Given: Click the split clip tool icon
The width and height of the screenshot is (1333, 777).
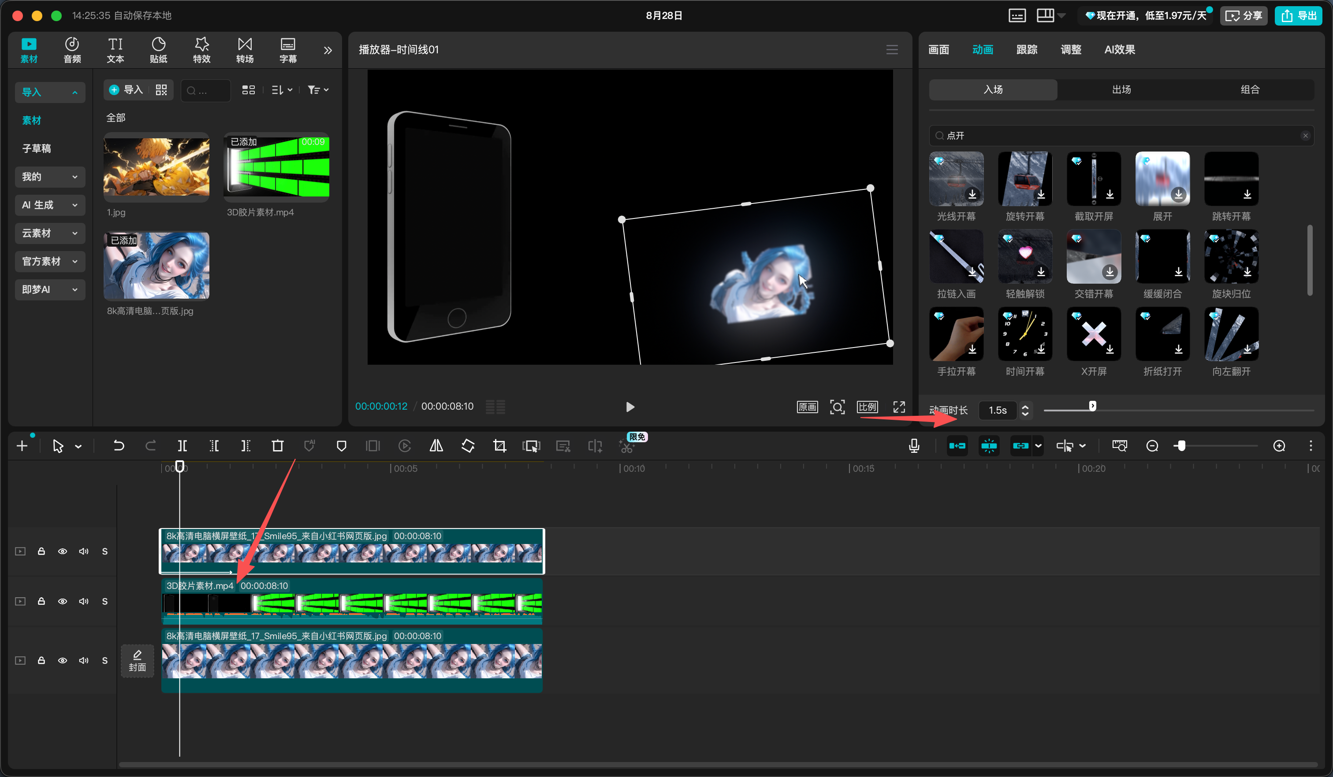Looking at the screenshot, I should click(x=182, y=446).
